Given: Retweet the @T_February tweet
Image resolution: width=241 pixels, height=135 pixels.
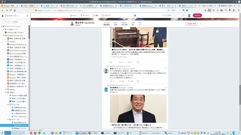Looking at the screenshot, I should 120,81.
